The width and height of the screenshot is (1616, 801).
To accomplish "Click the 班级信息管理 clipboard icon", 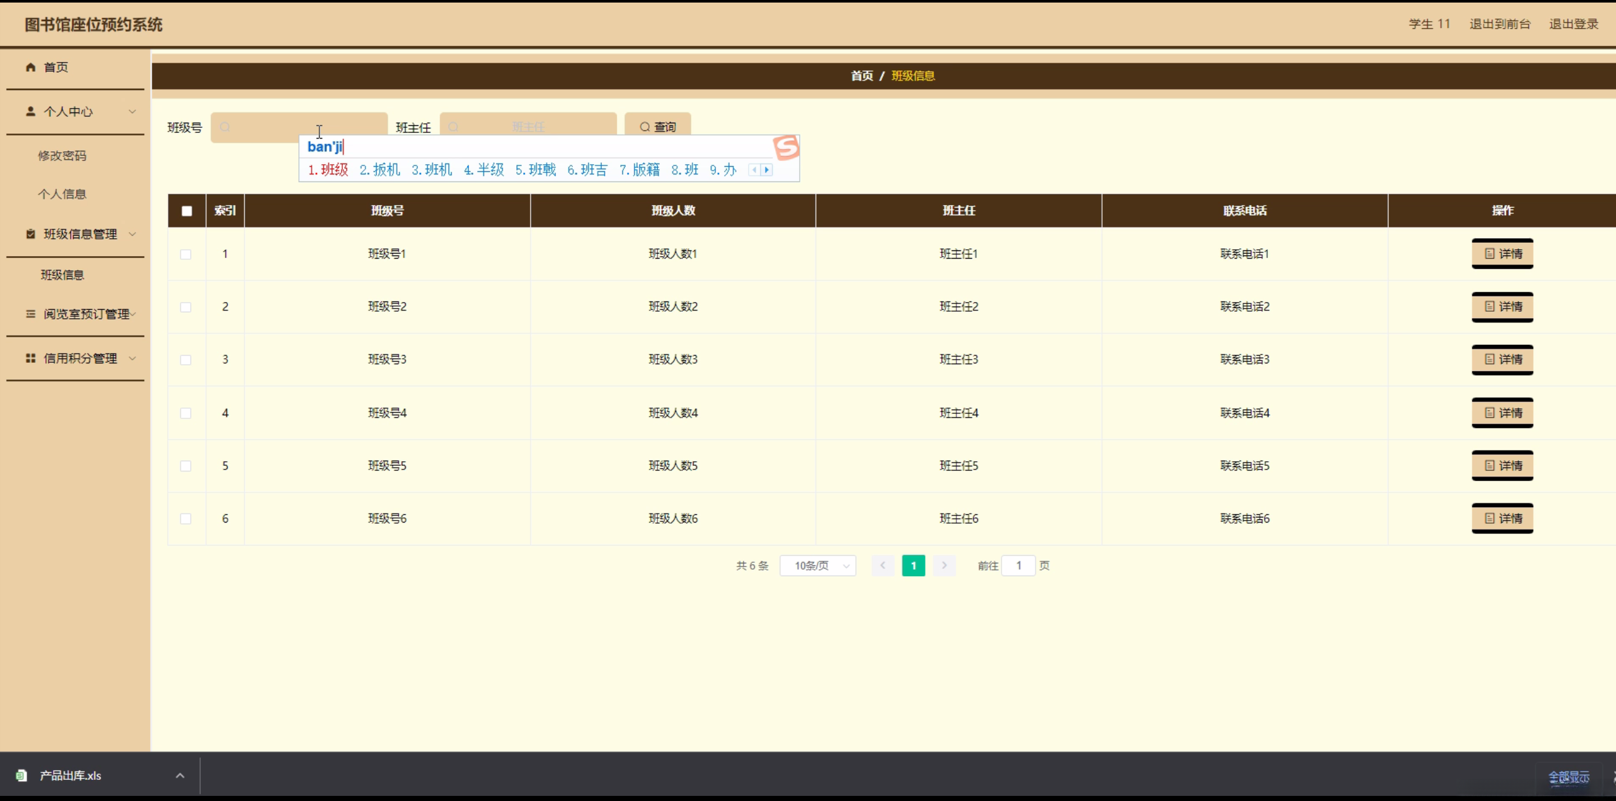I will (30, 234).
